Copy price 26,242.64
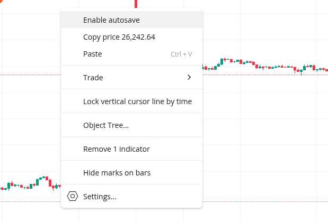Viewport: 328px width, 222px height. pos(119,37)
